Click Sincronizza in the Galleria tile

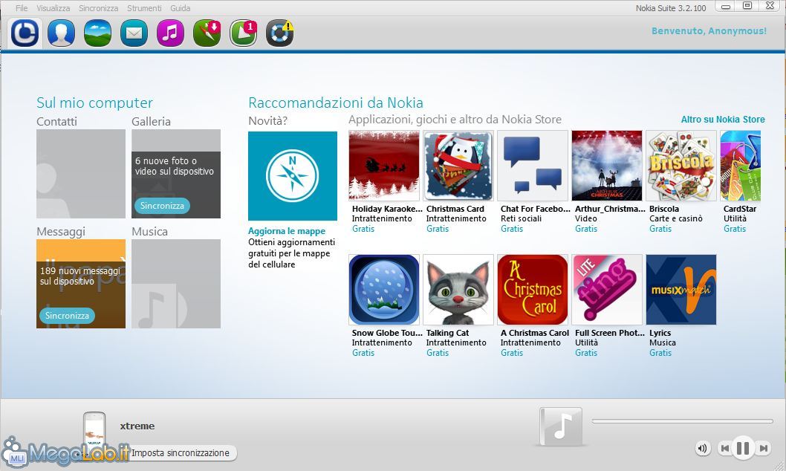[162, 206]
